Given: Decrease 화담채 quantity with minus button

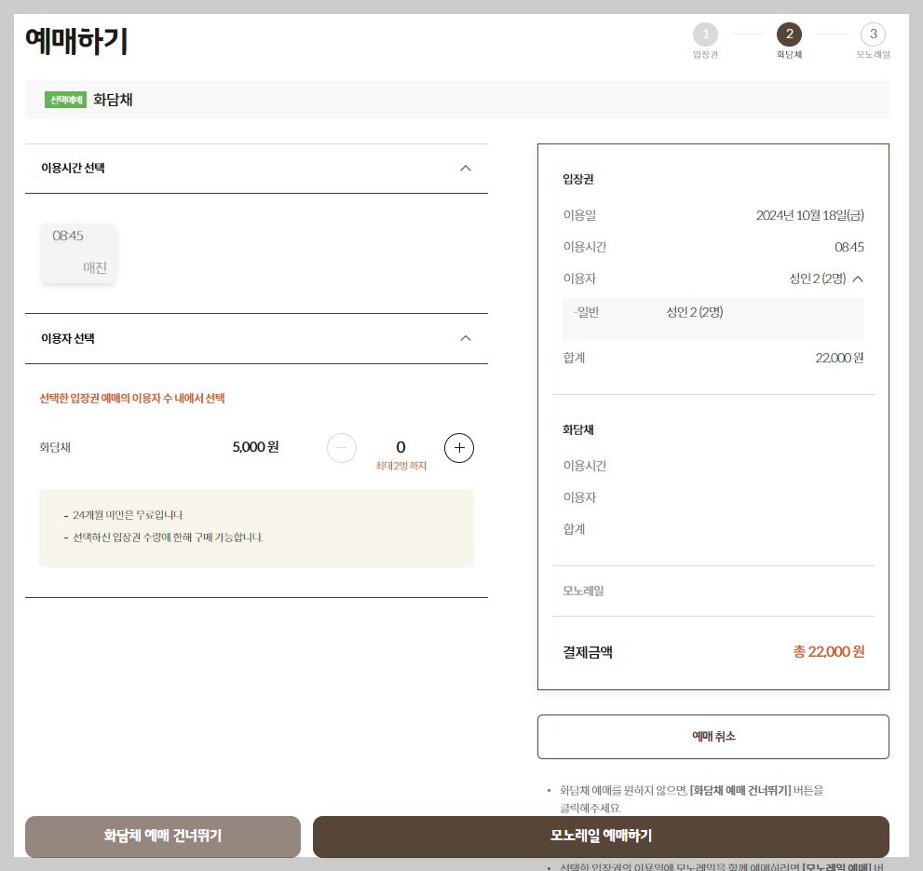Looking at the screenshot, I should [x=342, y=448].
